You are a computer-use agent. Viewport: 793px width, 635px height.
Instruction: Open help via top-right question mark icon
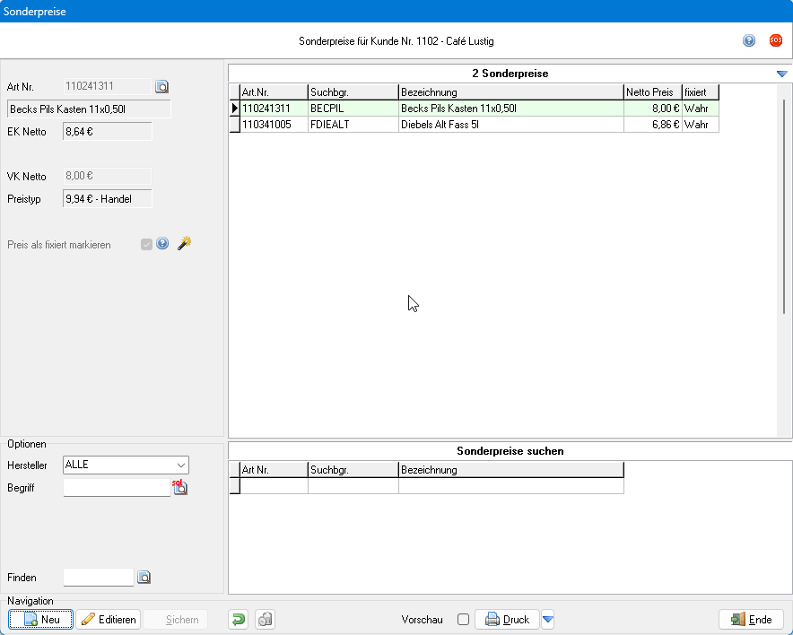point(749,40)
